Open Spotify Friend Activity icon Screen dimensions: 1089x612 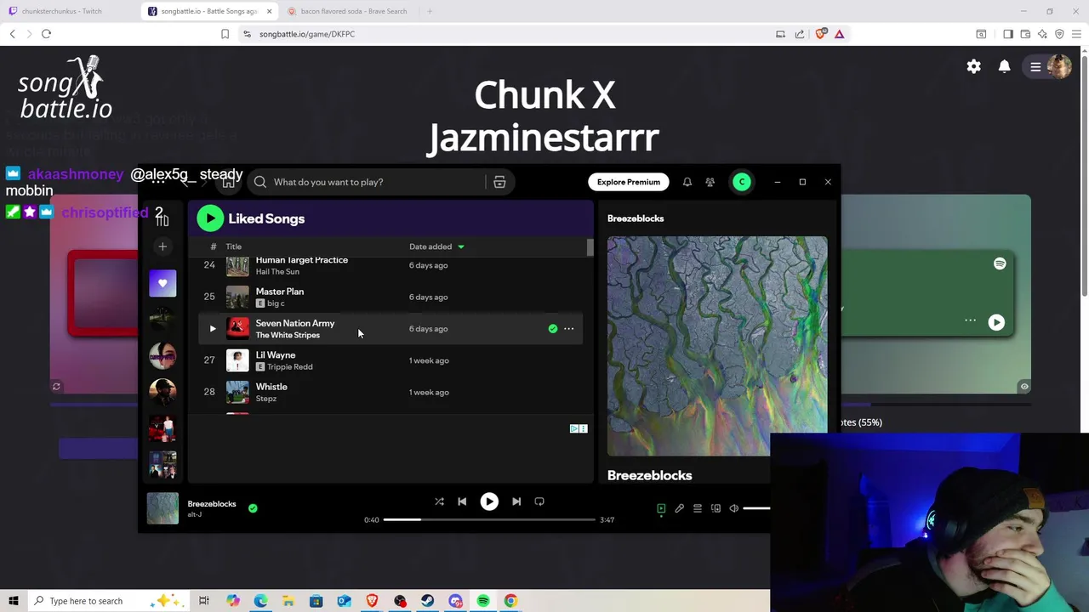710,182
